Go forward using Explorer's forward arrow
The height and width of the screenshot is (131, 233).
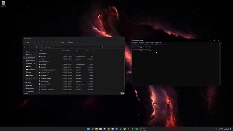[x=28, y=47]
